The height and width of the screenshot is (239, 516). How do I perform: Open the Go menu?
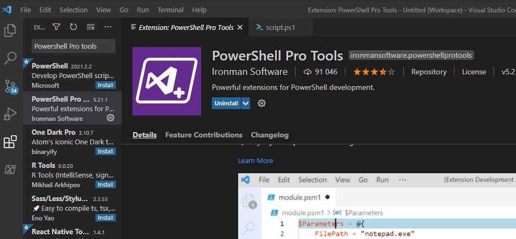tap(124, 10)
